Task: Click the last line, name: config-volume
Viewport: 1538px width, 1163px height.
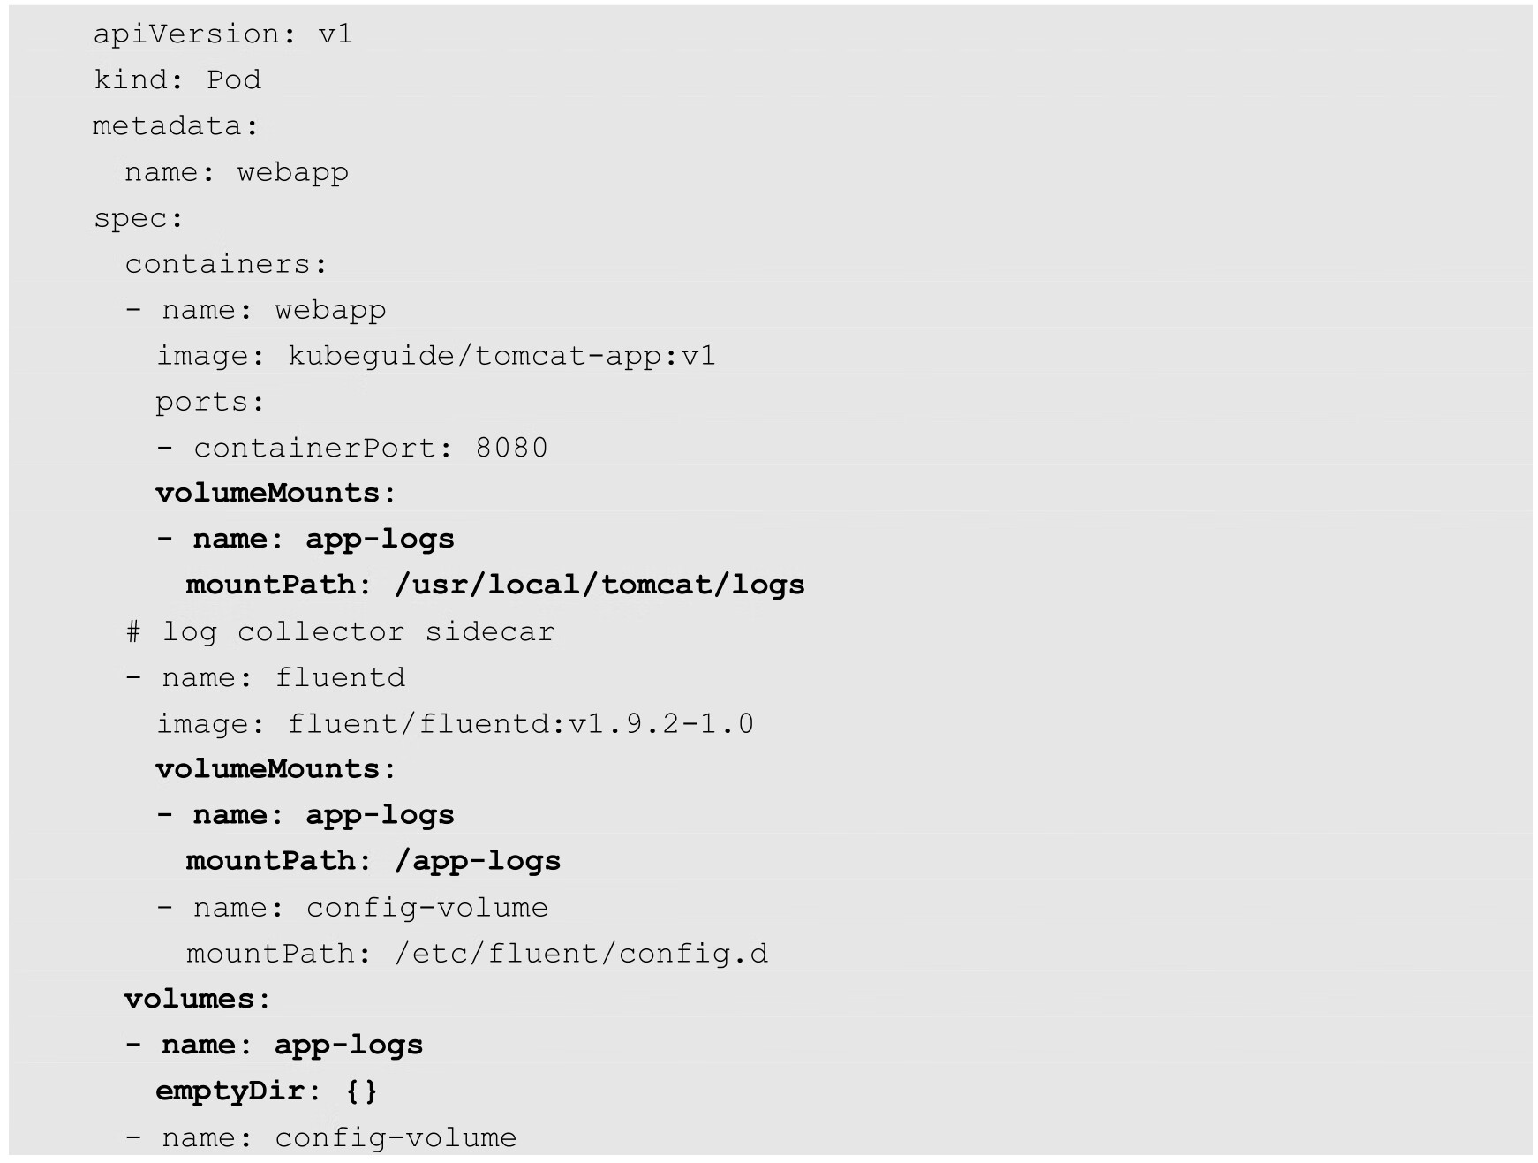Action: [x=320, y=1137]
